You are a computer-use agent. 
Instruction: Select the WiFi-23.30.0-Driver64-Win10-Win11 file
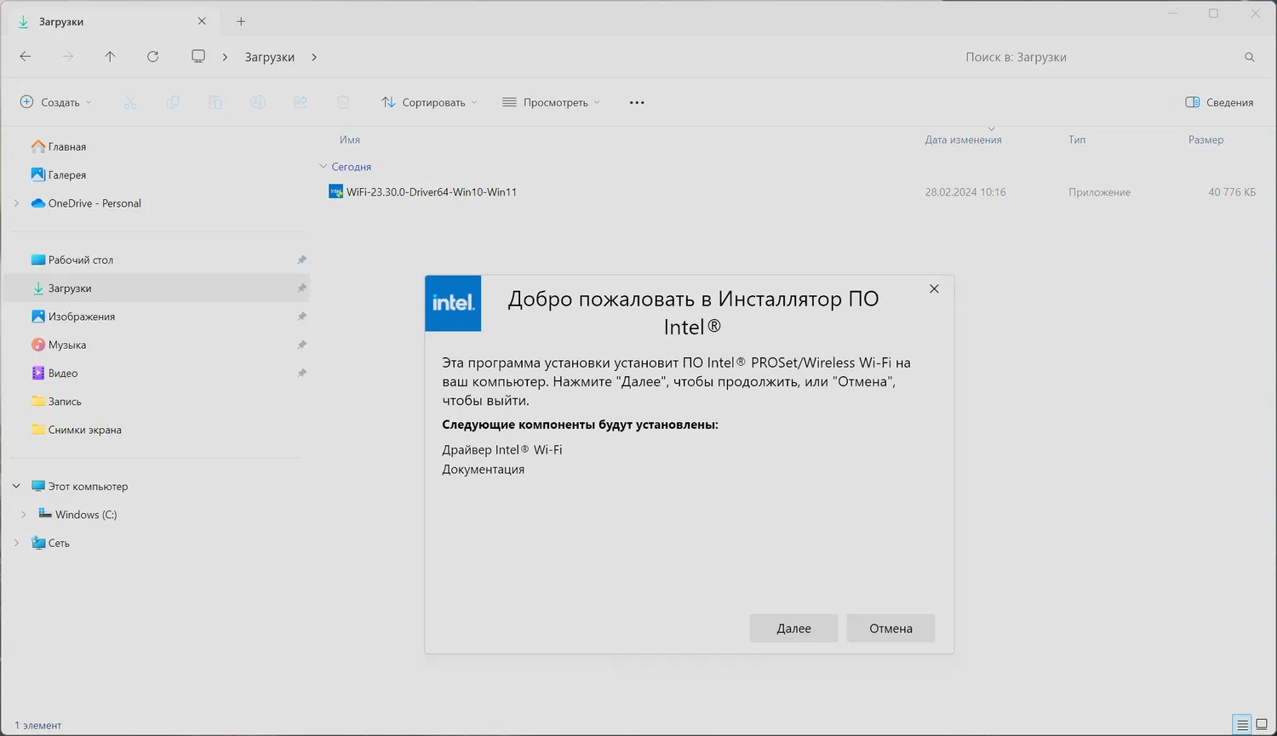tap(432, 192)
